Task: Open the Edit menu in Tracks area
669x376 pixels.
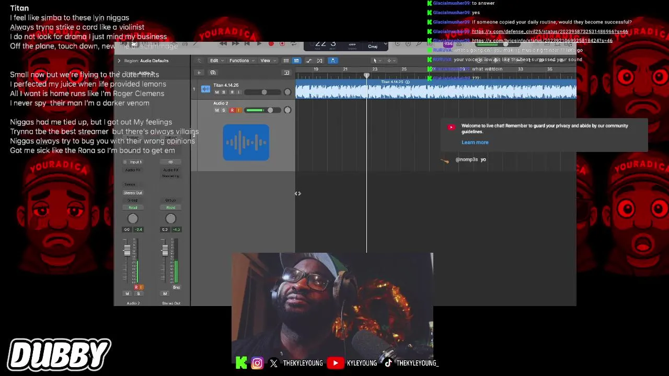Action: (216, 61)
